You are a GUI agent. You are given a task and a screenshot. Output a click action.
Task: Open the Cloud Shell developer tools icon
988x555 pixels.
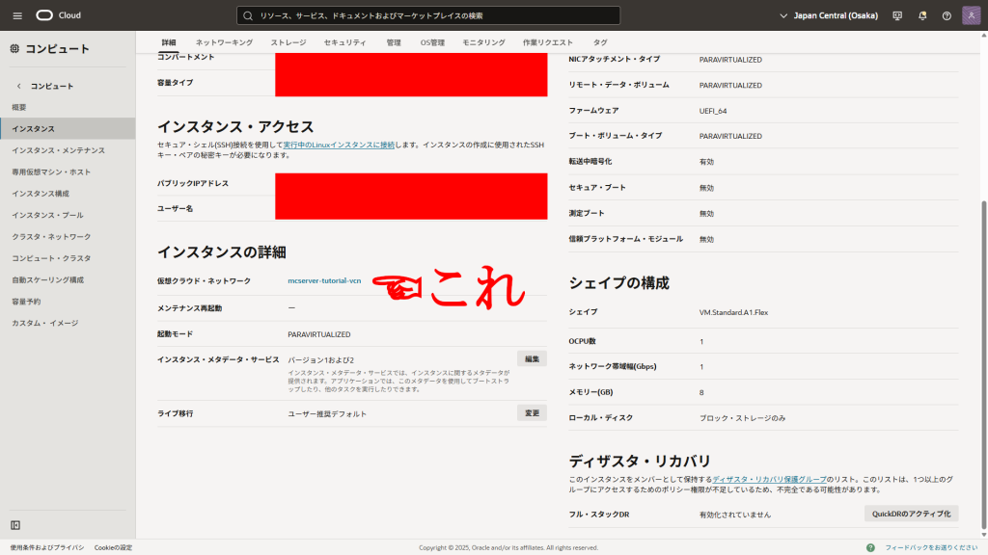(x=897, y=15)
